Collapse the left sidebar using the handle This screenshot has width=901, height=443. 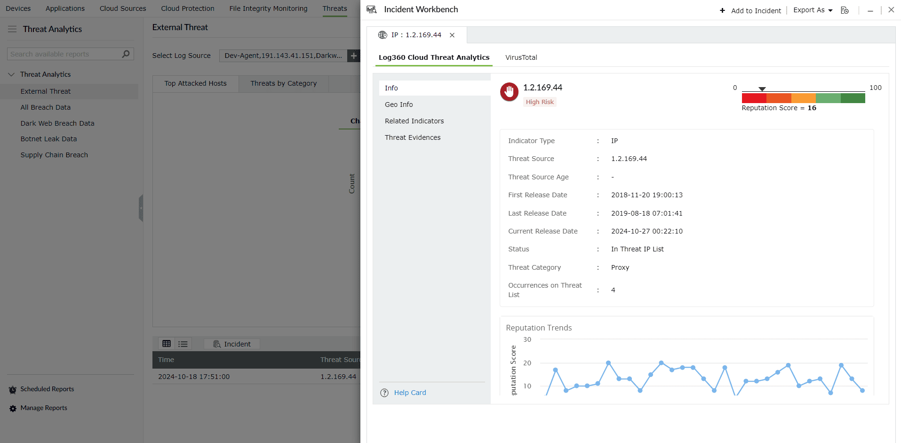pos(141,208)
